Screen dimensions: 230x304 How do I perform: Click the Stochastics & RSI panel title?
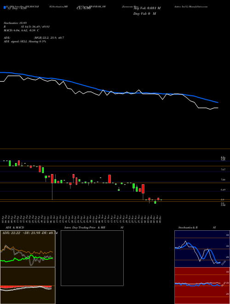(x=197, y=228)
